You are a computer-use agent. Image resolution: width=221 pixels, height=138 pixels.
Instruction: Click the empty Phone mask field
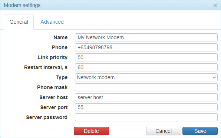146,87
